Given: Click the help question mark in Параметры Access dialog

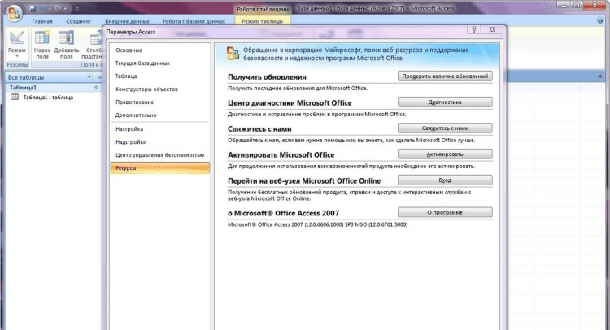Looking at the screenshot, I should coord(474,29).
